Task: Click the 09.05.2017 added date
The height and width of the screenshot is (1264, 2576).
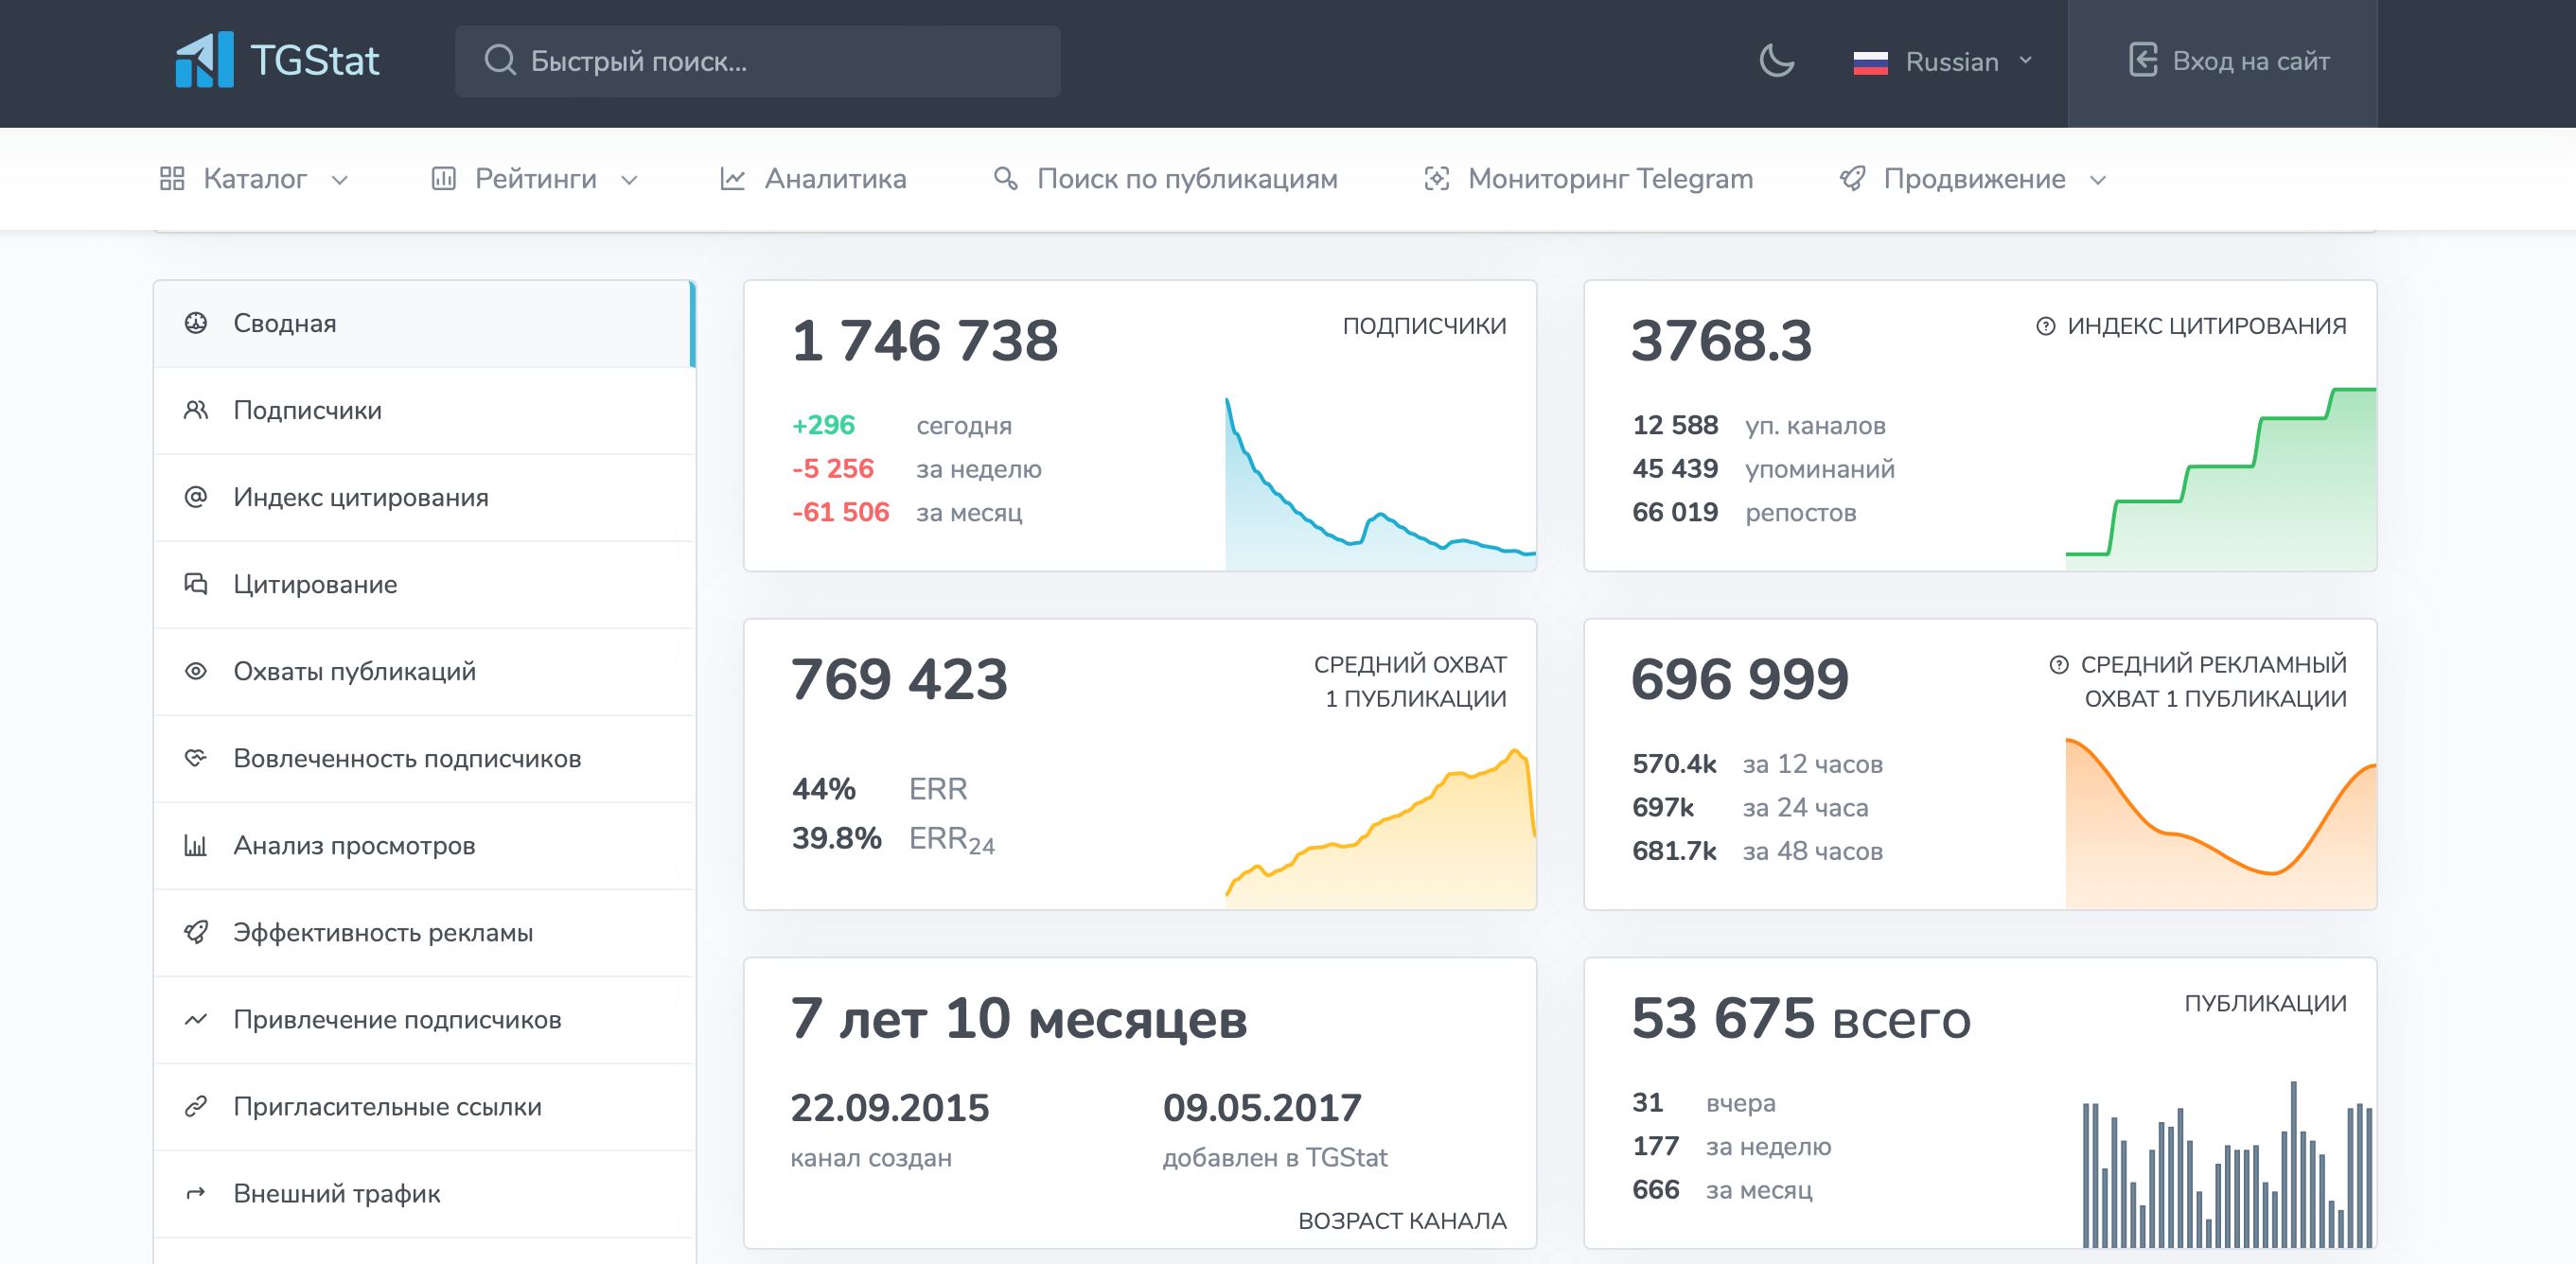Action: 1262,1108
